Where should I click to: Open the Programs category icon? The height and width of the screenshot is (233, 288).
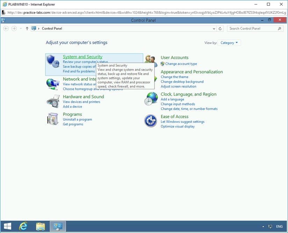pos(52,119)
